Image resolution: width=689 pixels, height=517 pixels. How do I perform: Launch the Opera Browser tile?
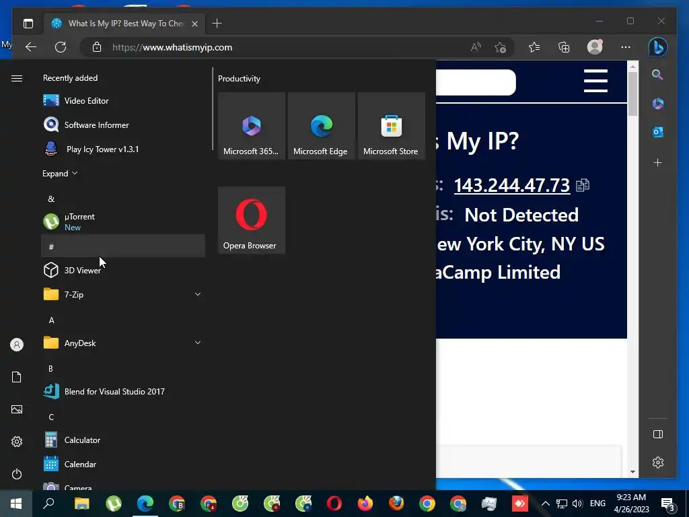pos(252,220)
